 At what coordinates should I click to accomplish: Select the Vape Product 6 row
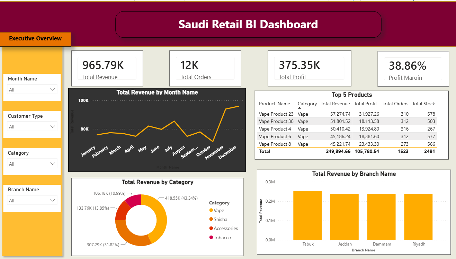point(347,136)
